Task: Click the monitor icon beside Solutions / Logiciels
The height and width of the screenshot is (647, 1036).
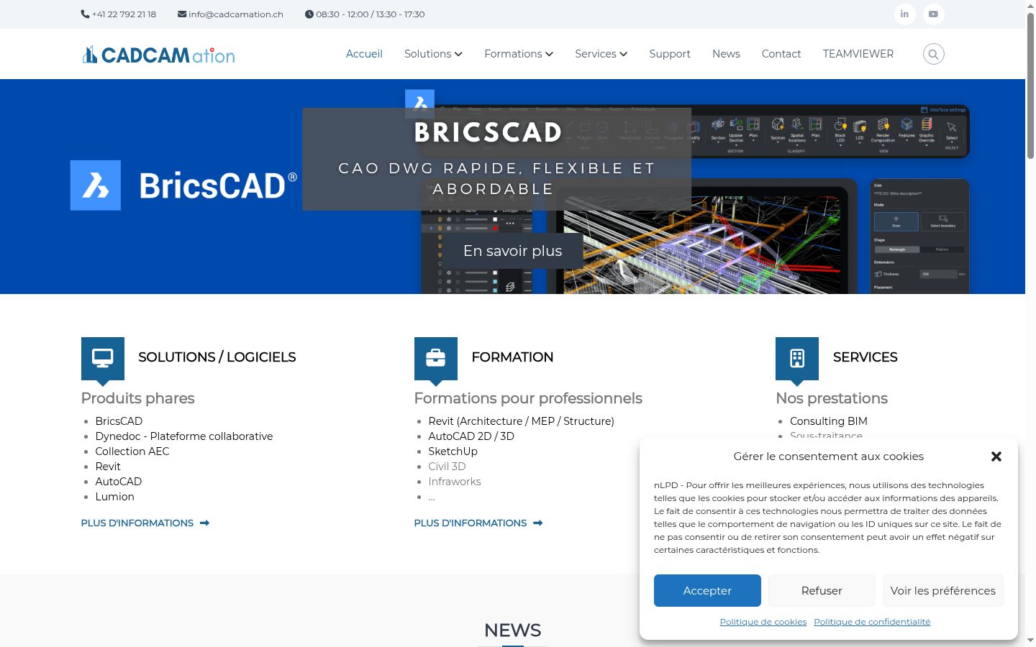Action: point(103,358)
